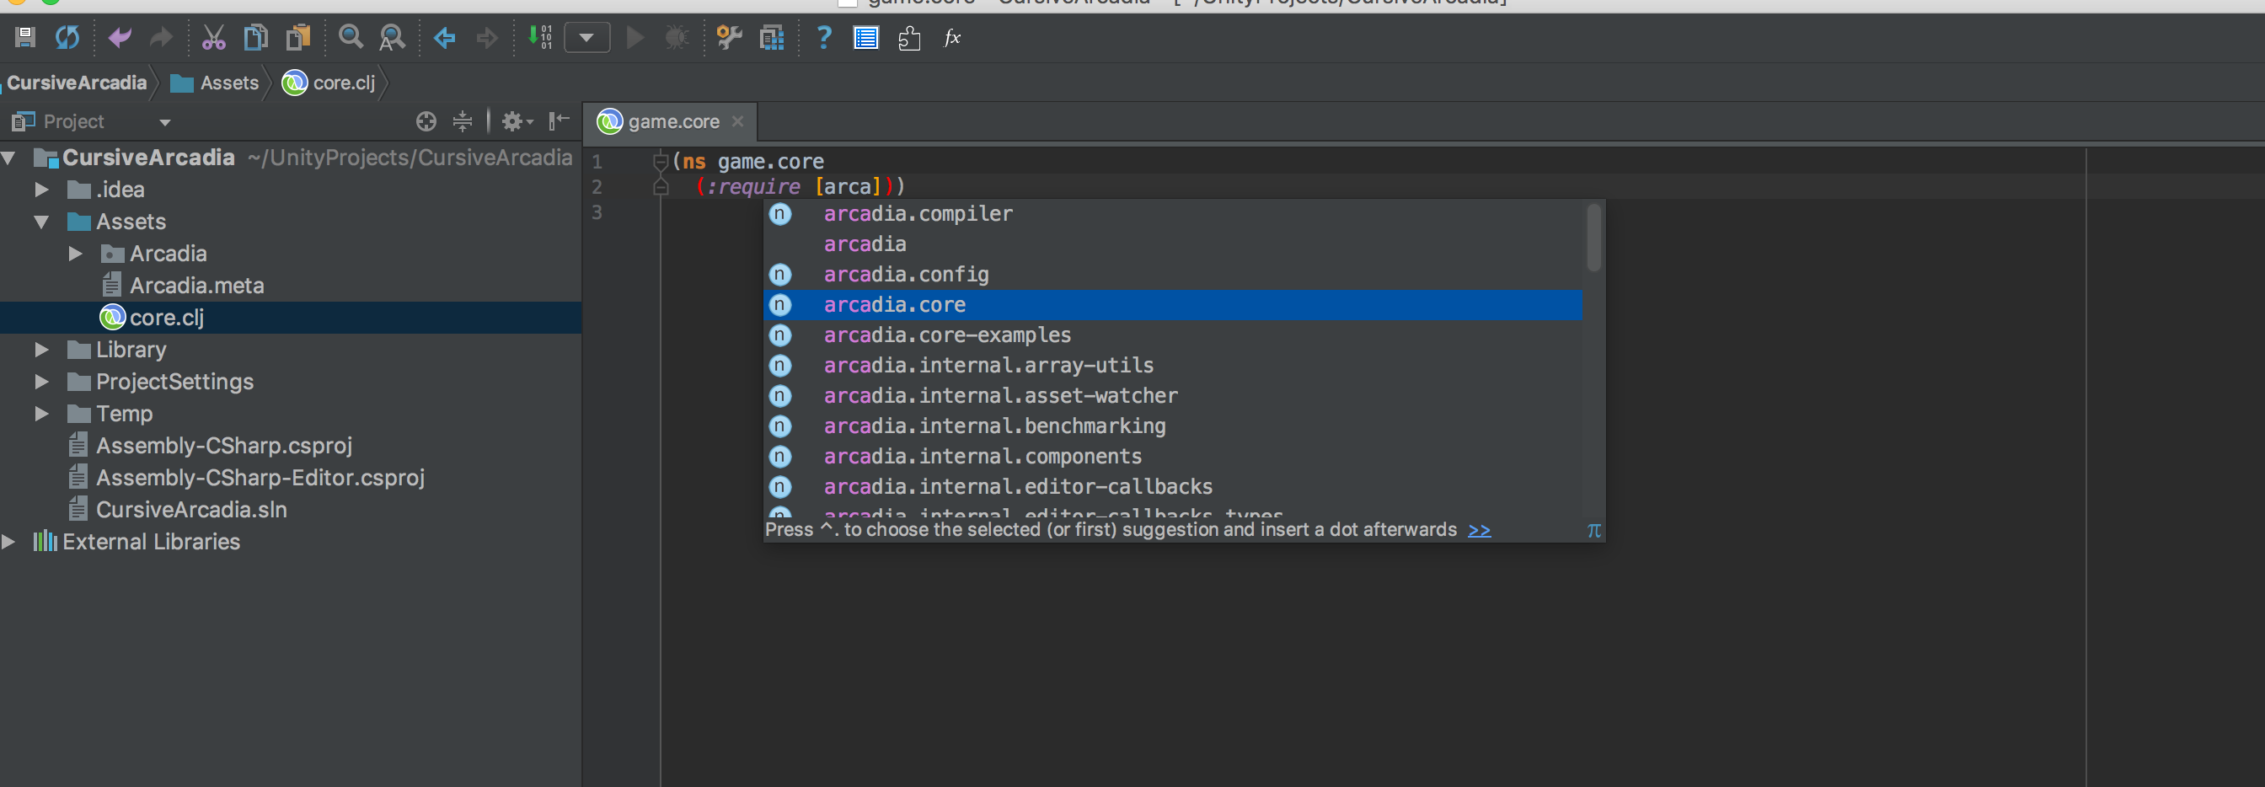Click the >> link in completion hint
Image resolution: width=2265 pixels, height=787 pixels.
[x=1479, y=530]
